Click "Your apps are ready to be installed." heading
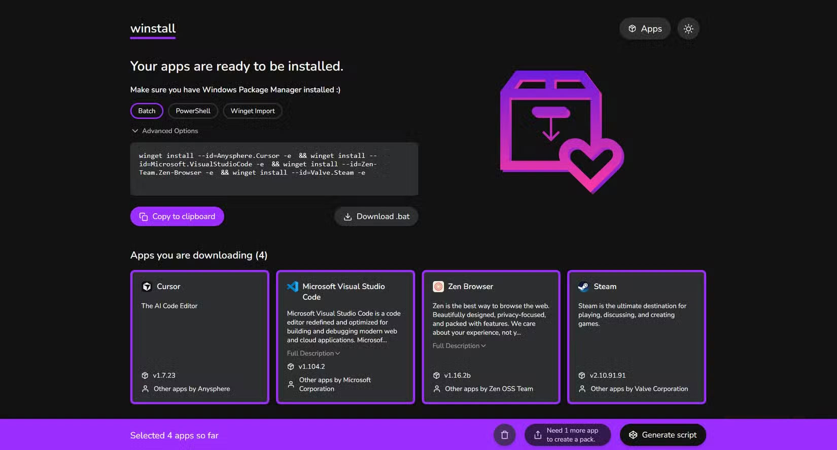 (237, 66)
